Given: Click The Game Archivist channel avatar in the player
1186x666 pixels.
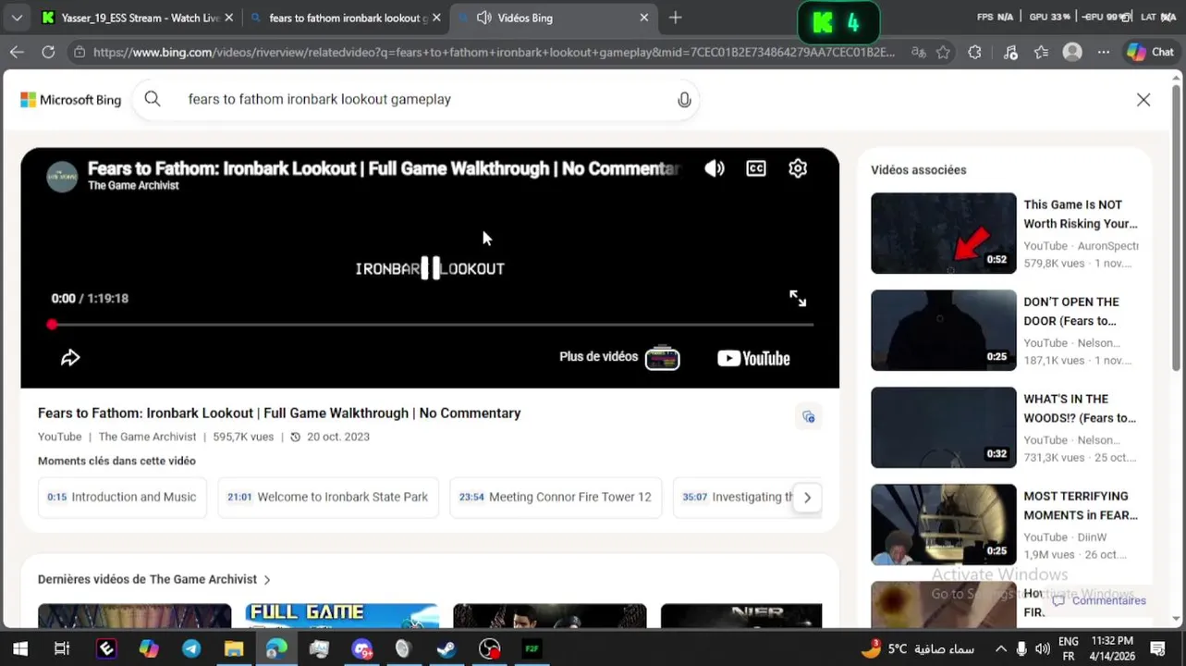Looking at the screenshot, I should coord(62,177).
